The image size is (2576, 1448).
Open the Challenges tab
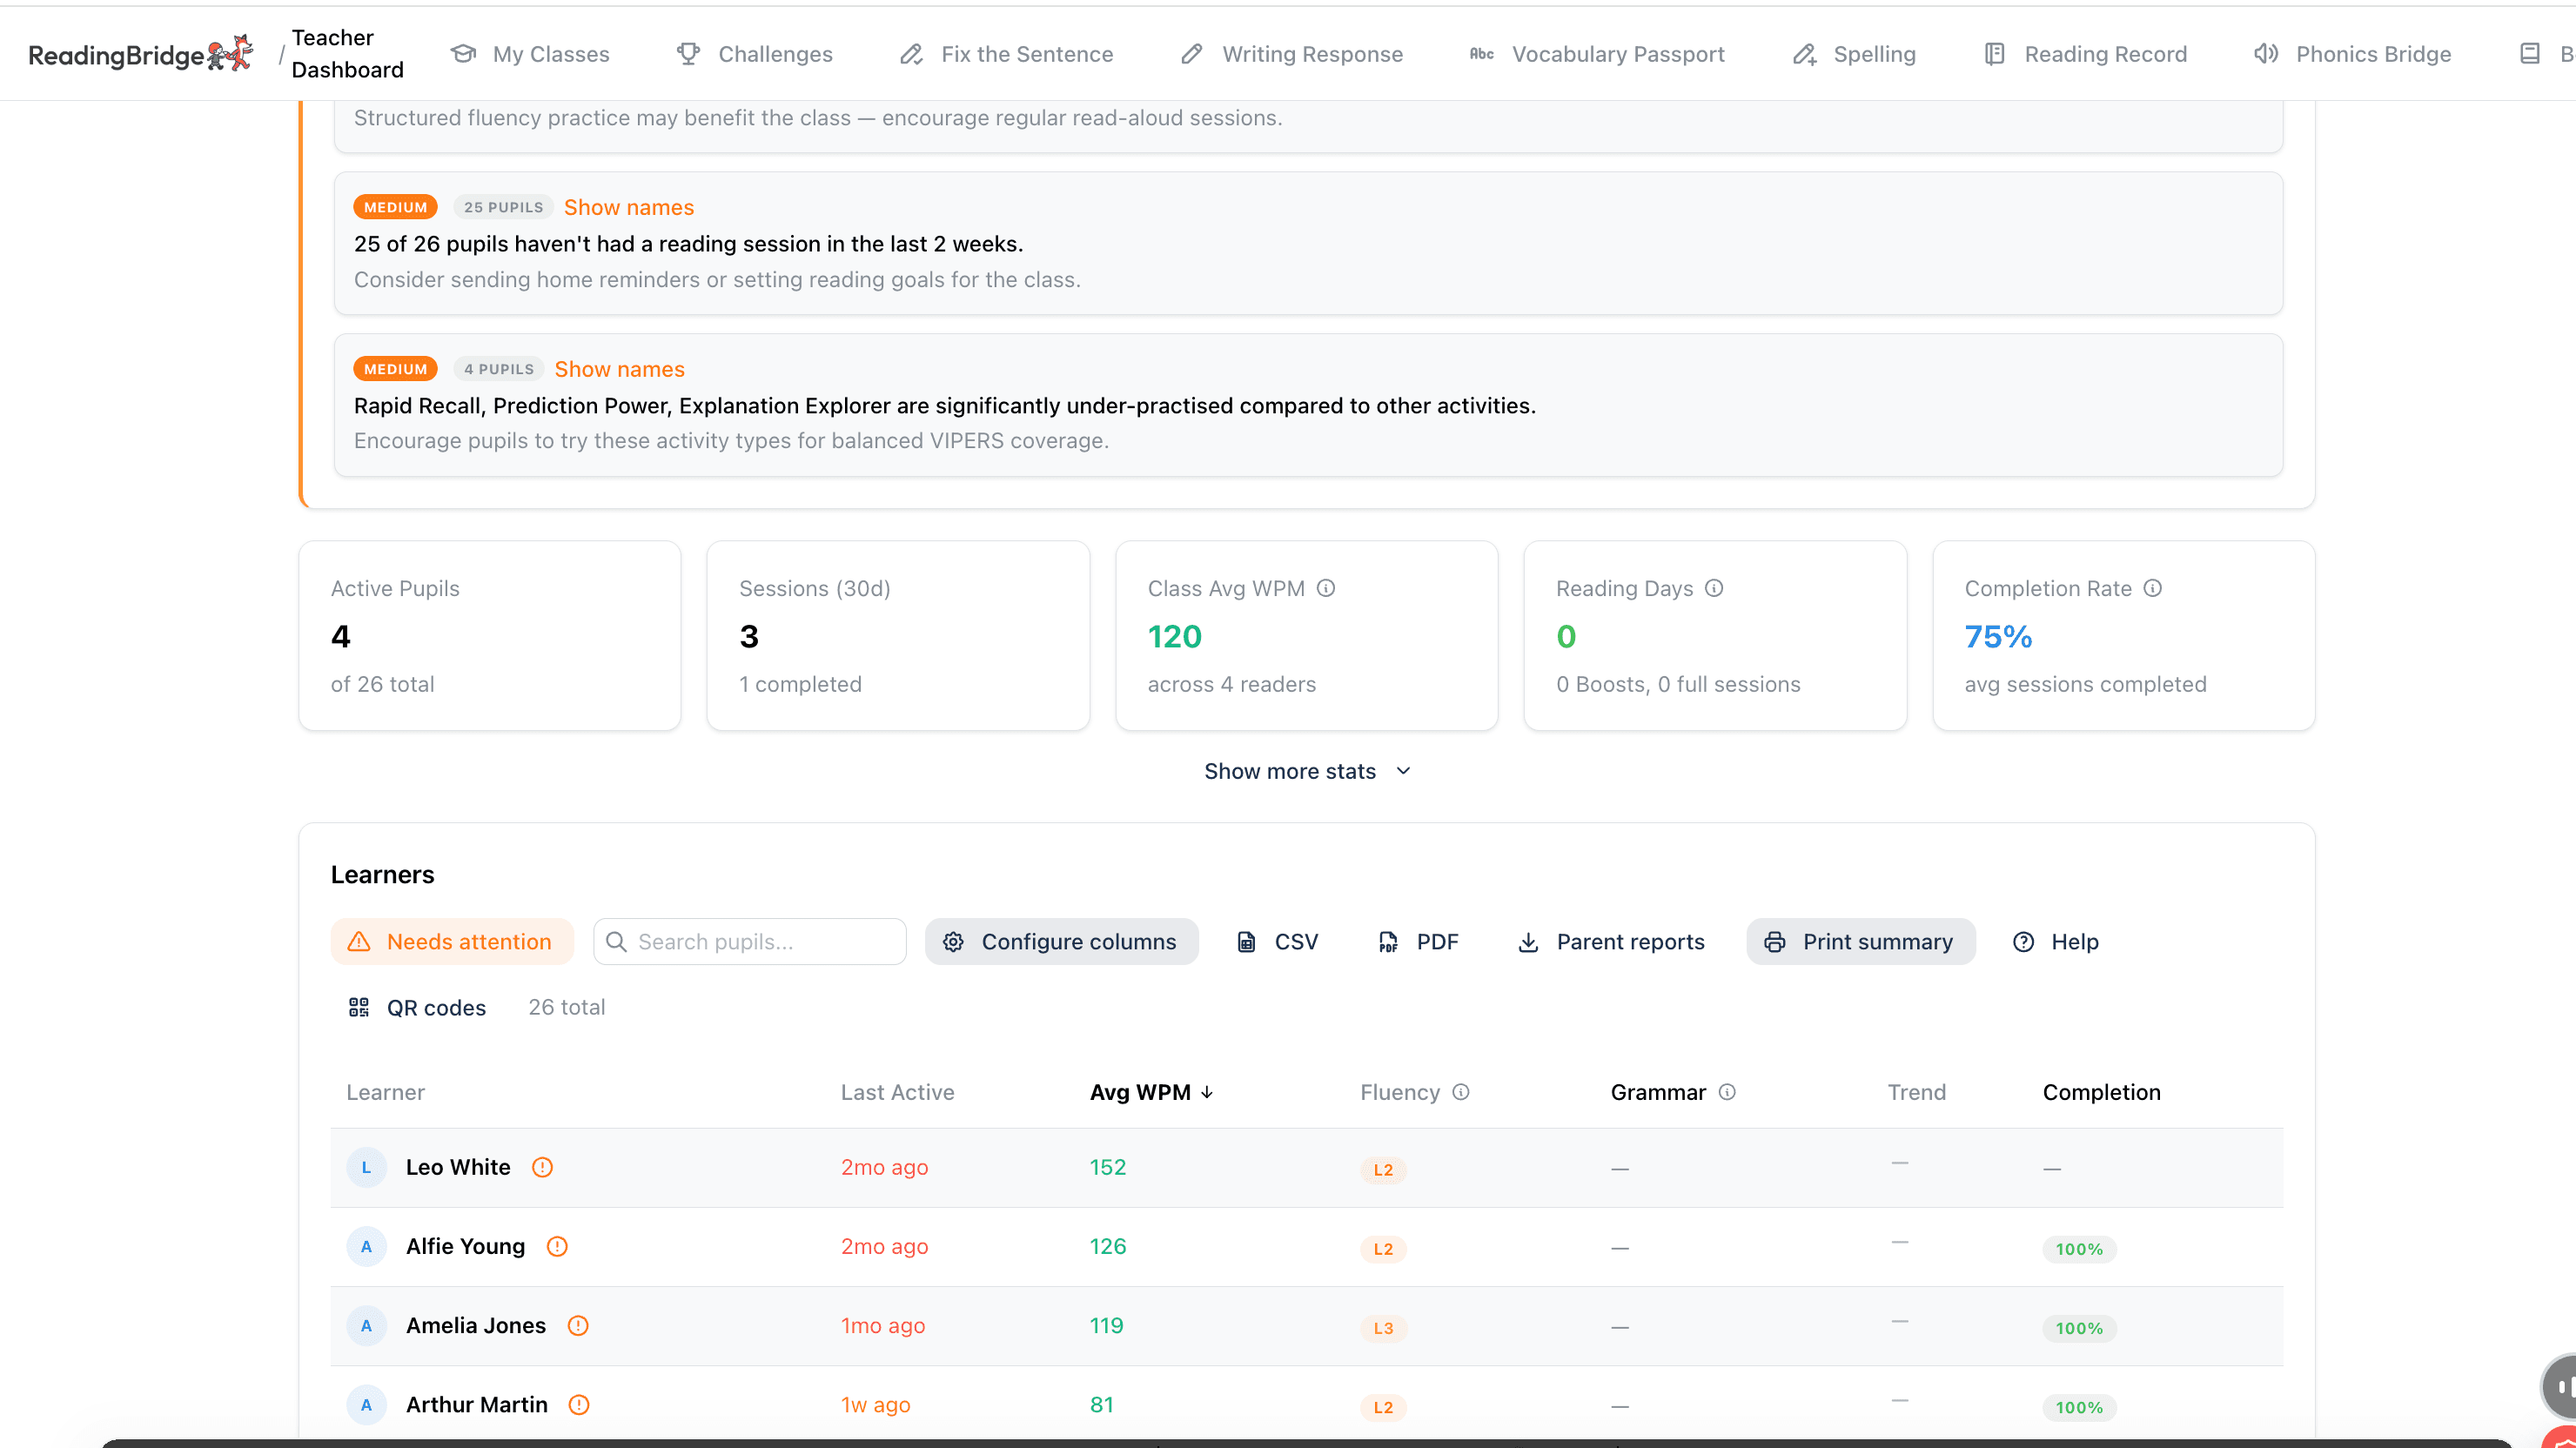click(x=754, y=54)
